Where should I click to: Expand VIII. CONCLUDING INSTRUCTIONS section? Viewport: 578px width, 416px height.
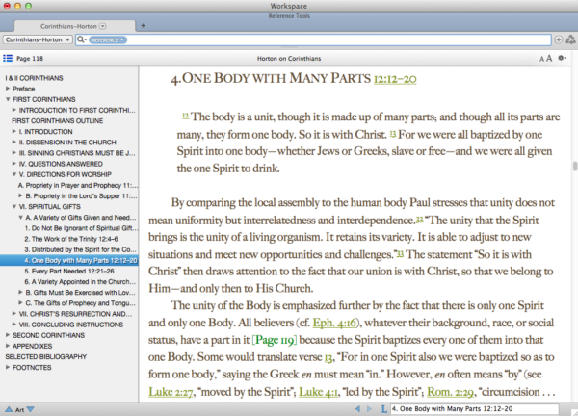14,325
